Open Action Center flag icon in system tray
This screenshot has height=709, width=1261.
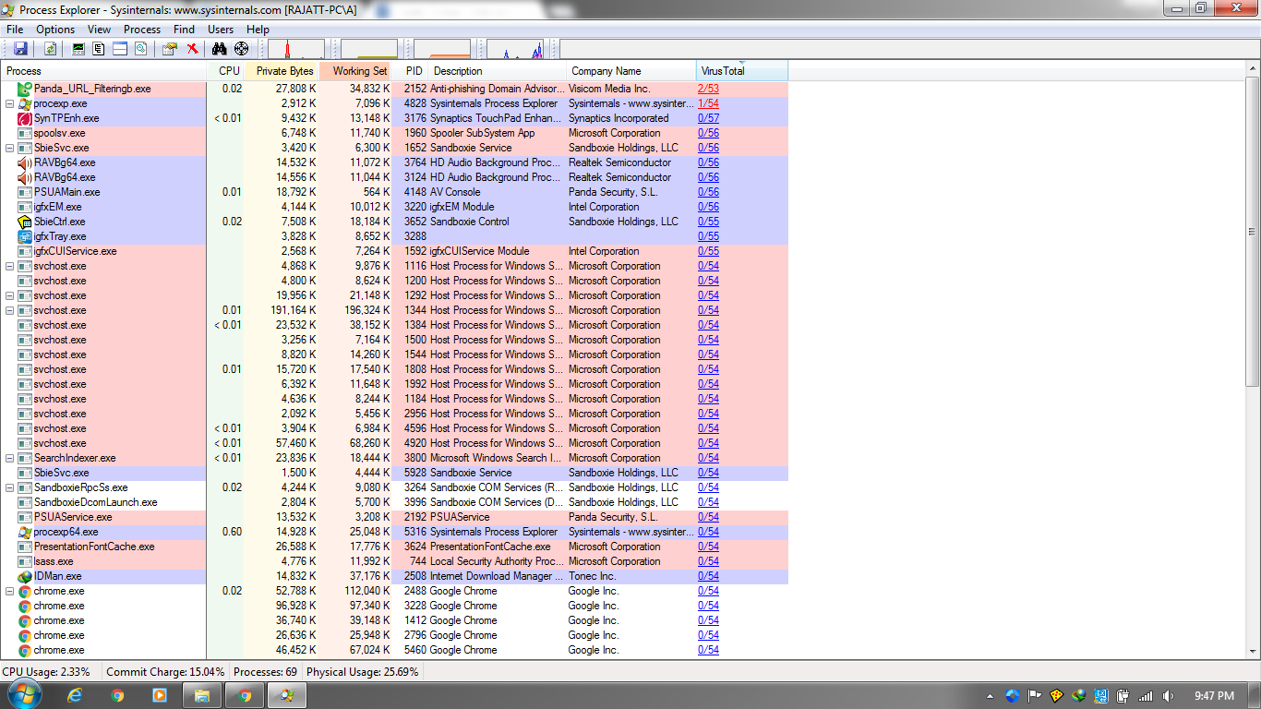click(1034, 696)
